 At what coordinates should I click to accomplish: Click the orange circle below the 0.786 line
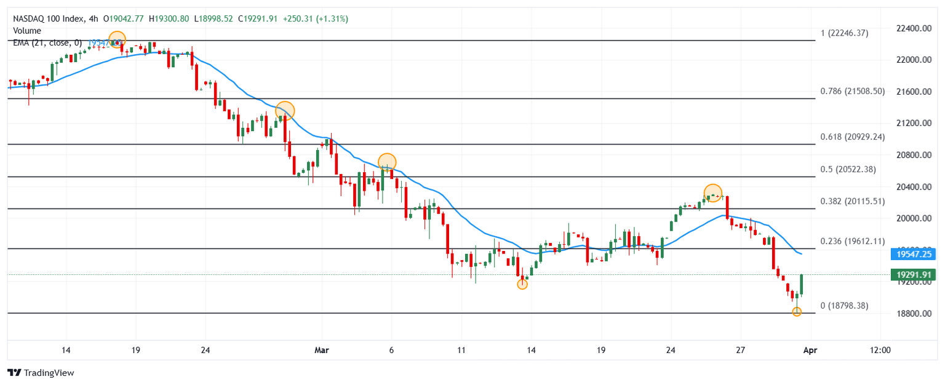[285, 111]
